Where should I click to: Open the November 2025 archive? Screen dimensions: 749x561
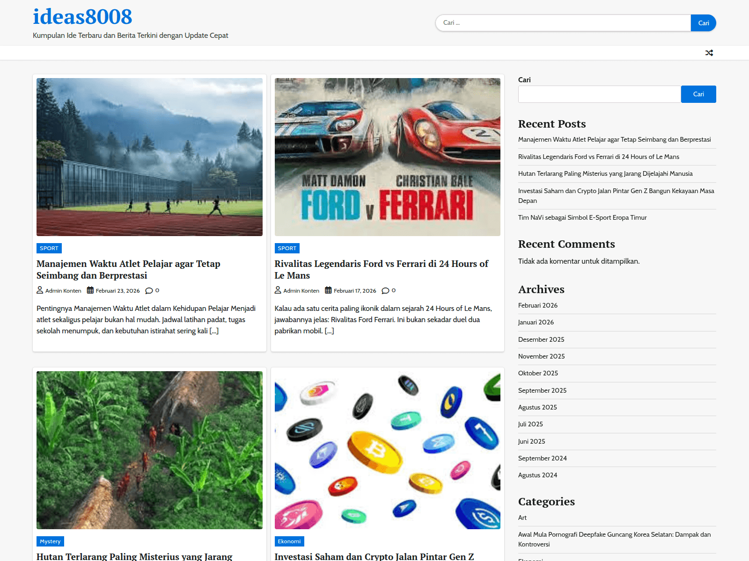(542, 356)
